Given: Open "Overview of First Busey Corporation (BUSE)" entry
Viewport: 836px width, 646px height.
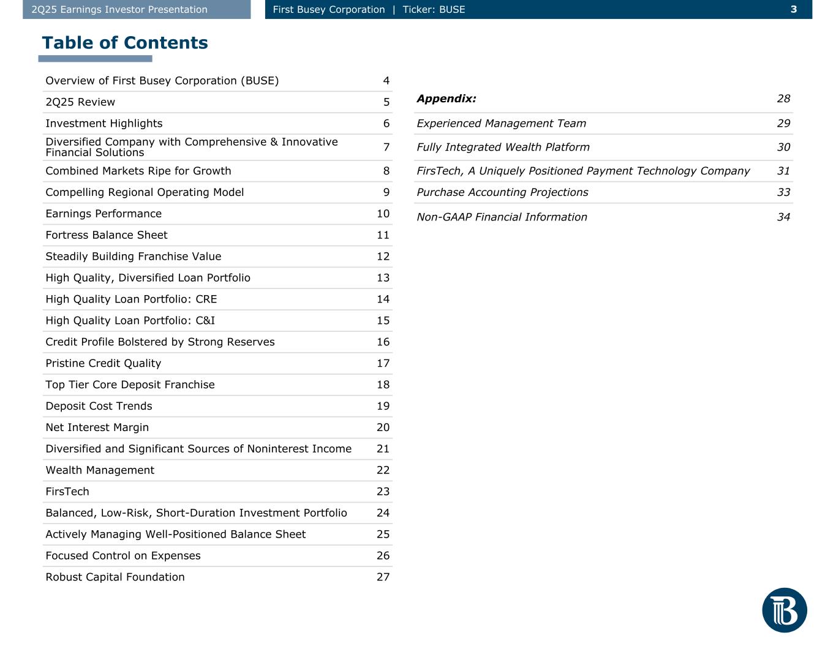Looking at the screenshot, I should click(x=162, y=81).
